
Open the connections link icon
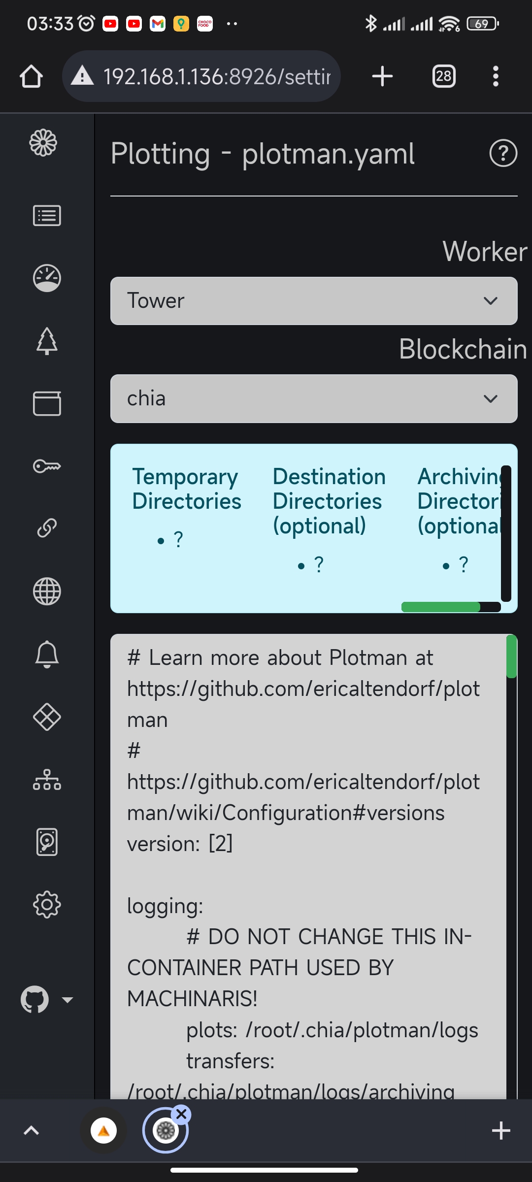47,528
